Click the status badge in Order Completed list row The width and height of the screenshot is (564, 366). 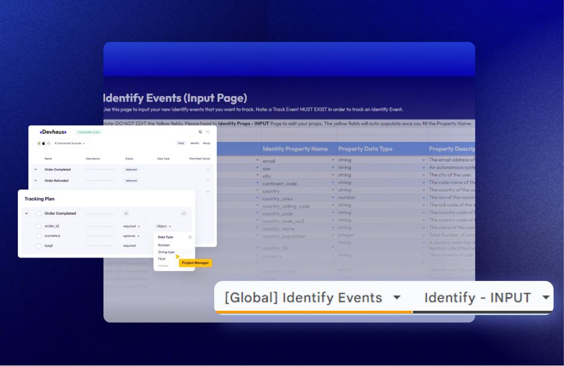click(x=131, y=169)
